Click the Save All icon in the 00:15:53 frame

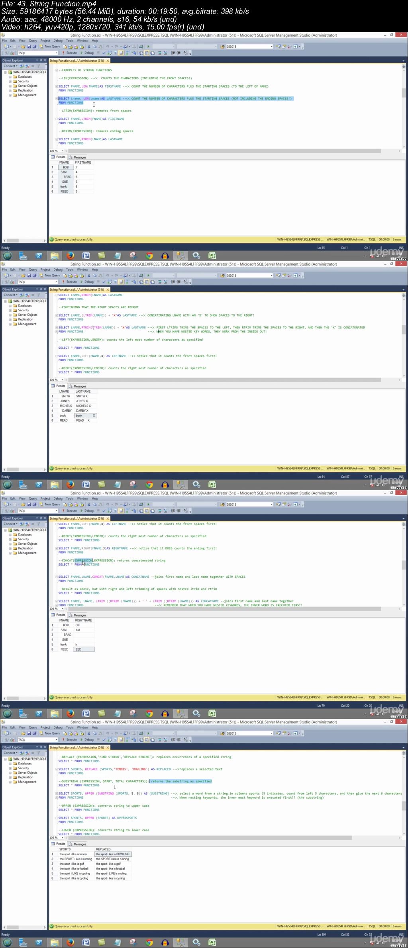(x=34, y=733)
